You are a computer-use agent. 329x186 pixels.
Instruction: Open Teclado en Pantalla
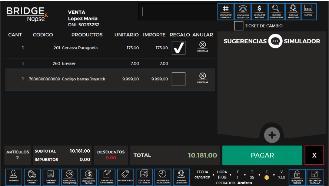point(315,177)
